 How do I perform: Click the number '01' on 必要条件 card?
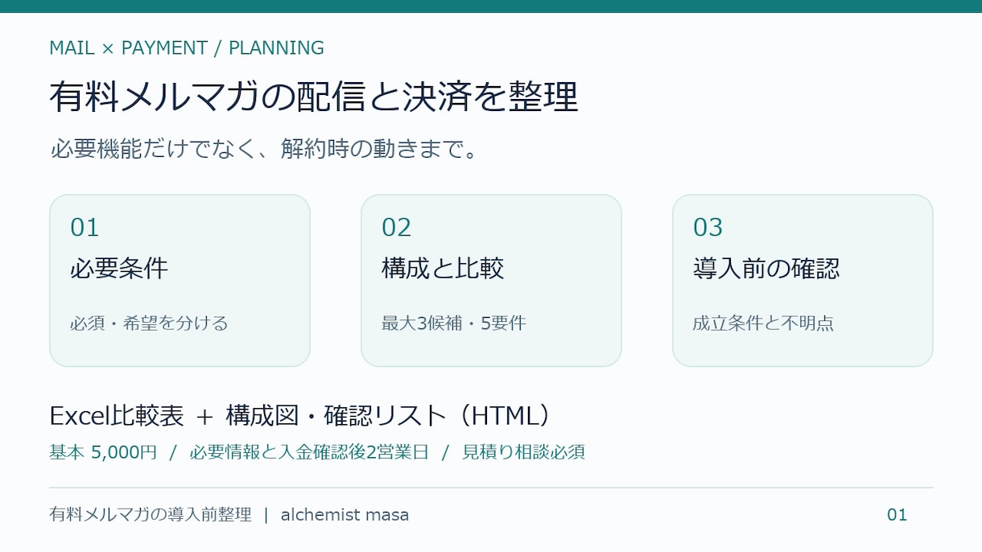(85, 228)
